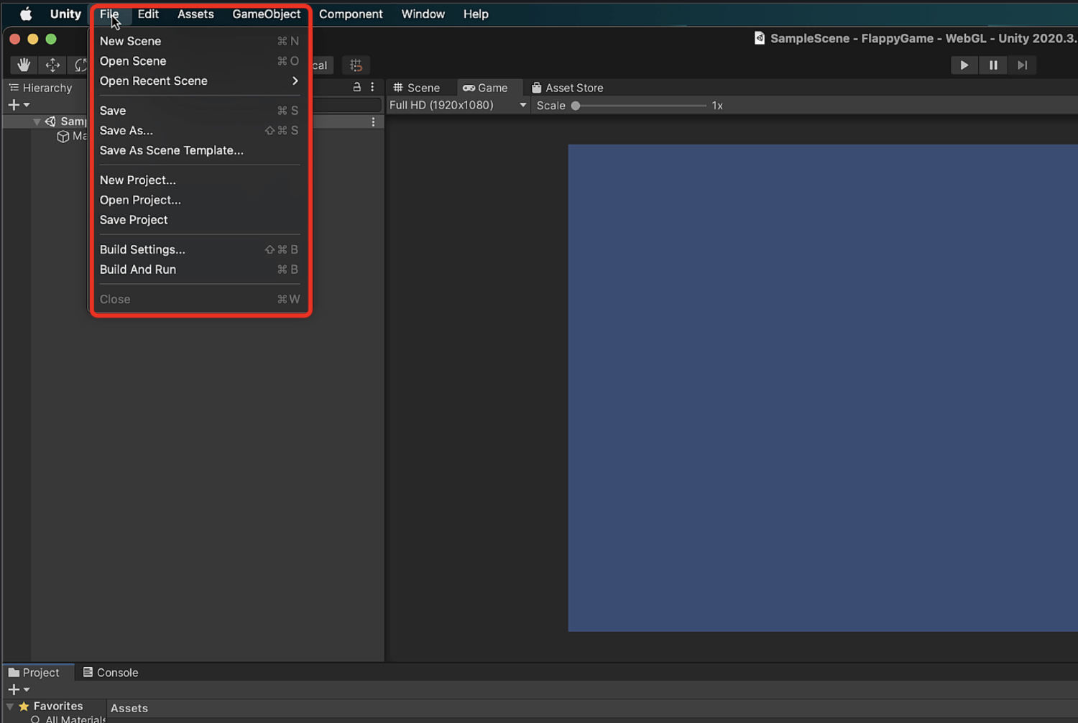Image resolution: width=1078 pixels, height=723 pixels.
Task: Toggle the grid snapping icon
Action: click(356, 65)
